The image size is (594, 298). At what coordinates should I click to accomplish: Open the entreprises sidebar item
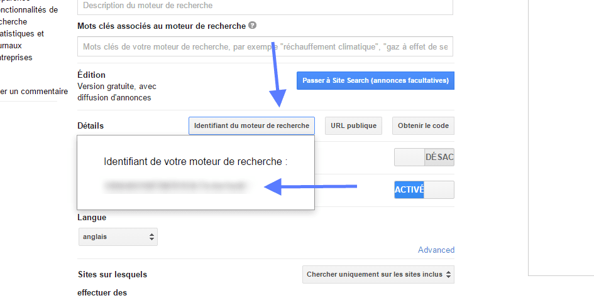click(x=16, y=58)
